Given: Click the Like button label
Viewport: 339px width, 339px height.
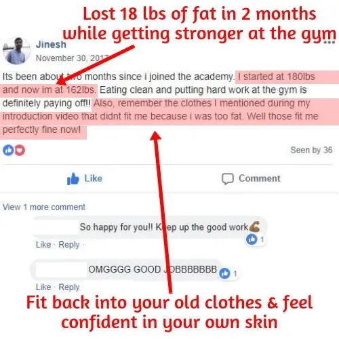Looking at the screenshot, I should click(93, 178).
